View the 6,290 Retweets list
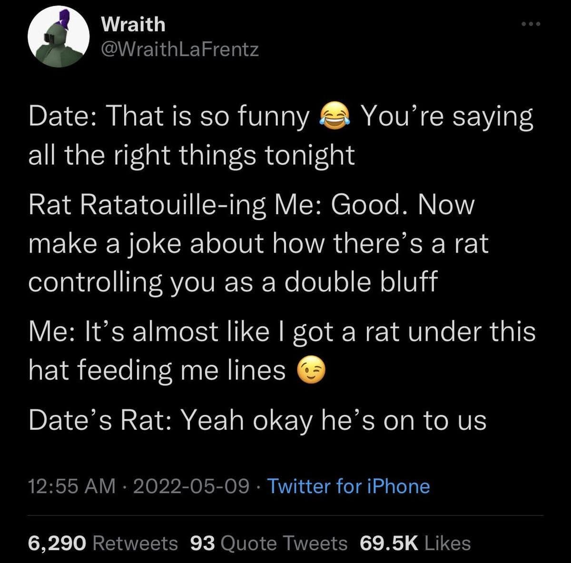 point(103,543)
